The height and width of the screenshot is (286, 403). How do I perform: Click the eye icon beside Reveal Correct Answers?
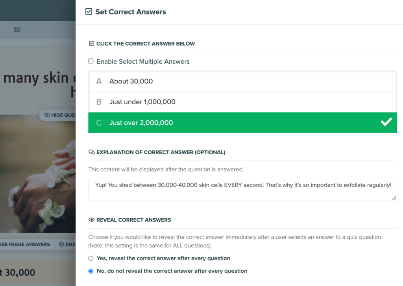91,220
